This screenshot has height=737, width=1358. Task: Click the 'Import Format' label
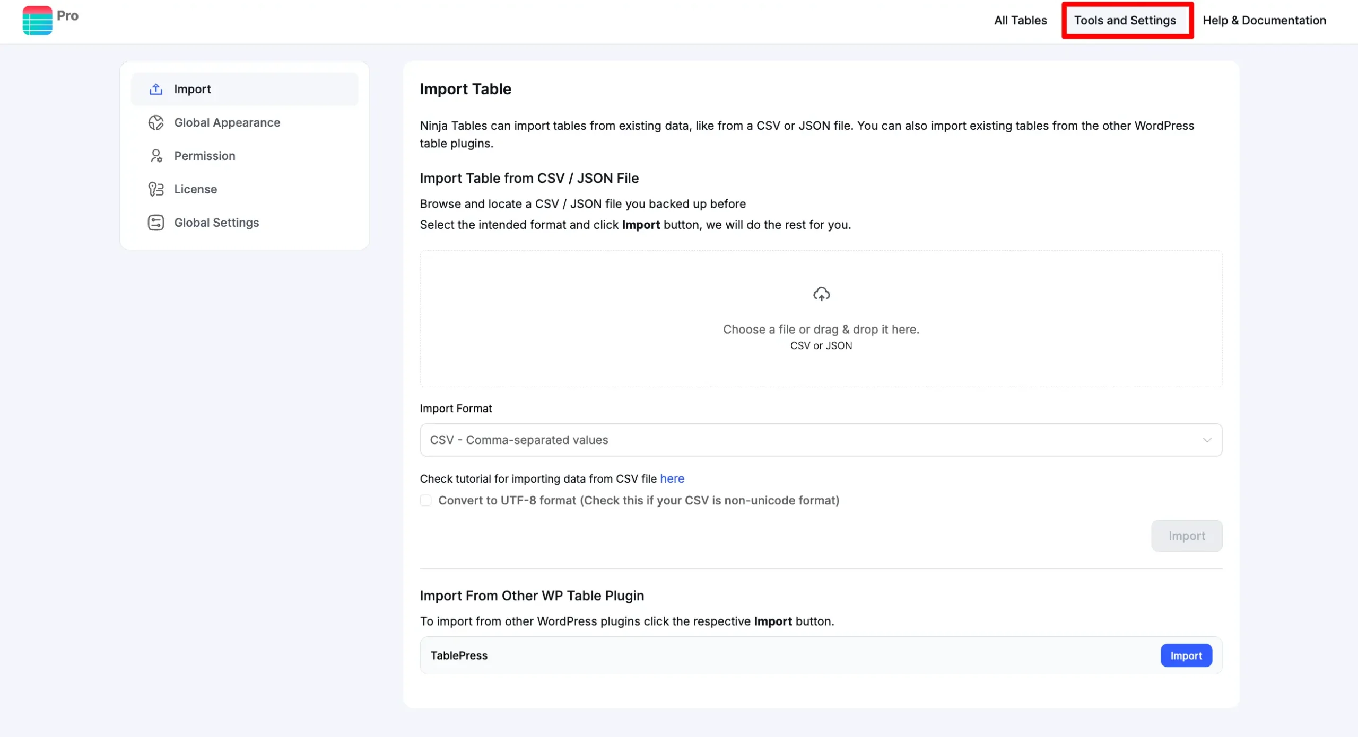456,409
